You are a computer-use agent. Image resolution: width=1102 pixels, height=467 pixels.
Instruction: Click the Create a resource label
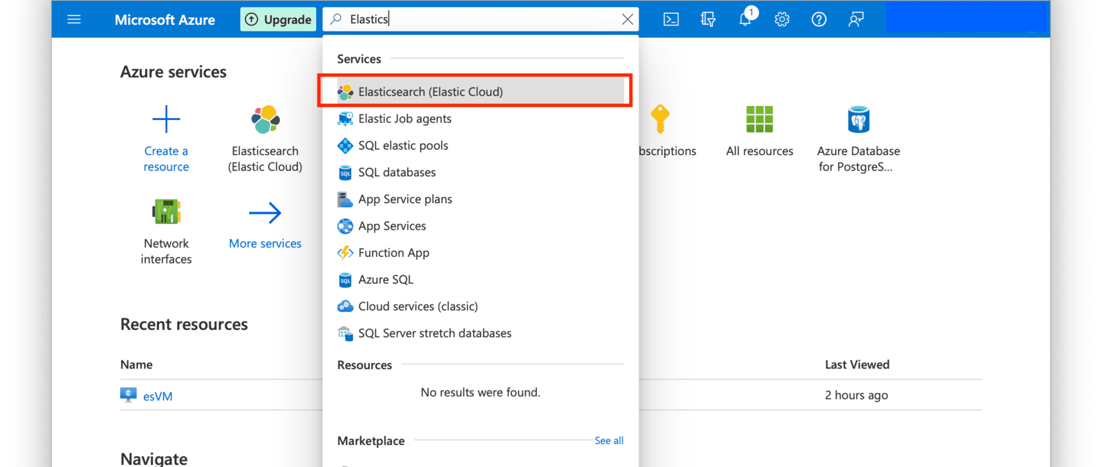pyautogui.click(x=166, y=158)
